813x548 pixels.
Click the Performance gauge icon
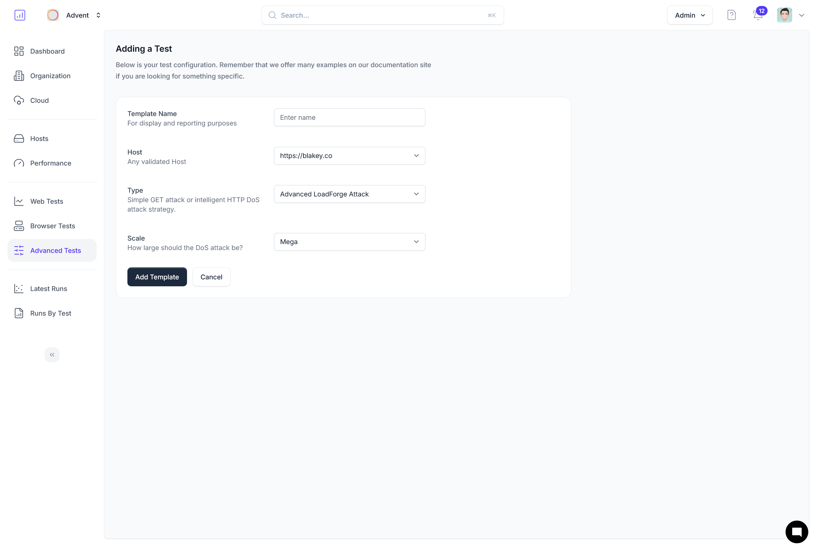19,163
